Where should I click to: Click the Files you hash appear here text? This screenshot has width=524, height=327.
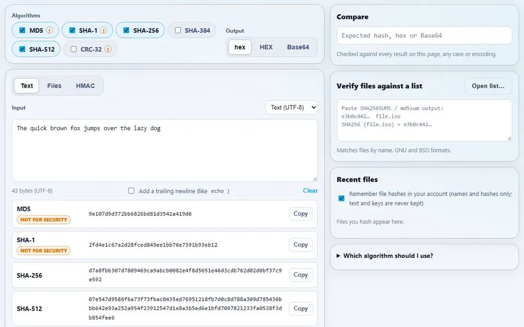(370, 222)
